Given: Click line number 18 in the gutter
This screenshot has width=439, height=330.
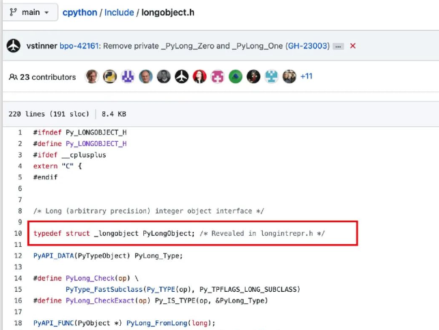Looking at the screenshot, I should pyautogui.click(x=18, y=323).
